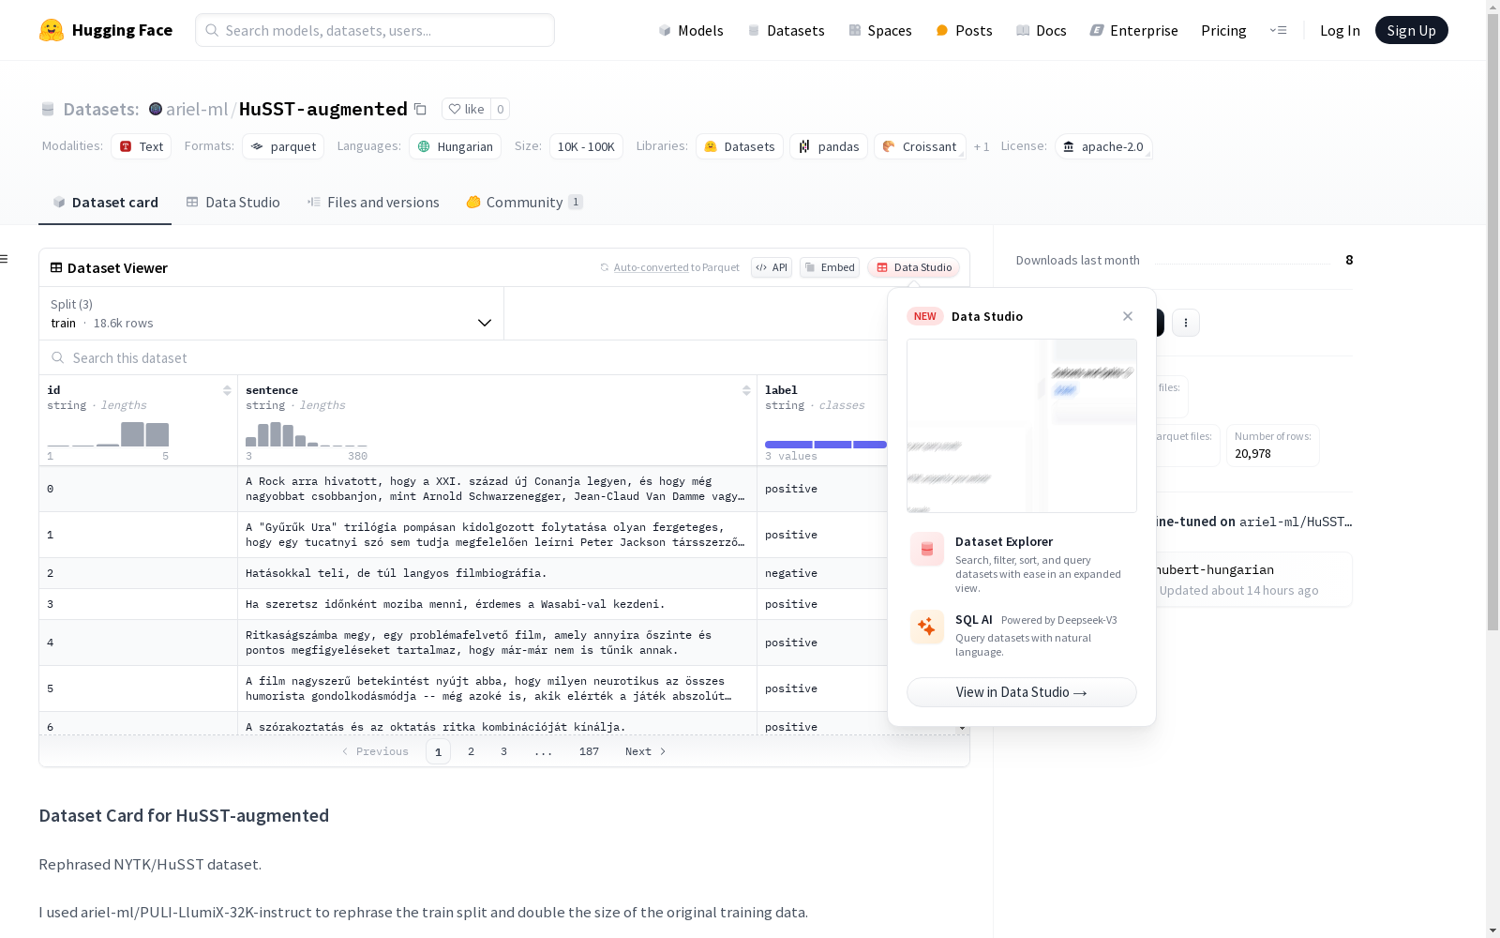Select the Text modality tag
Image resolution: width=1500 pixels, height=938 pixels.
142,146
